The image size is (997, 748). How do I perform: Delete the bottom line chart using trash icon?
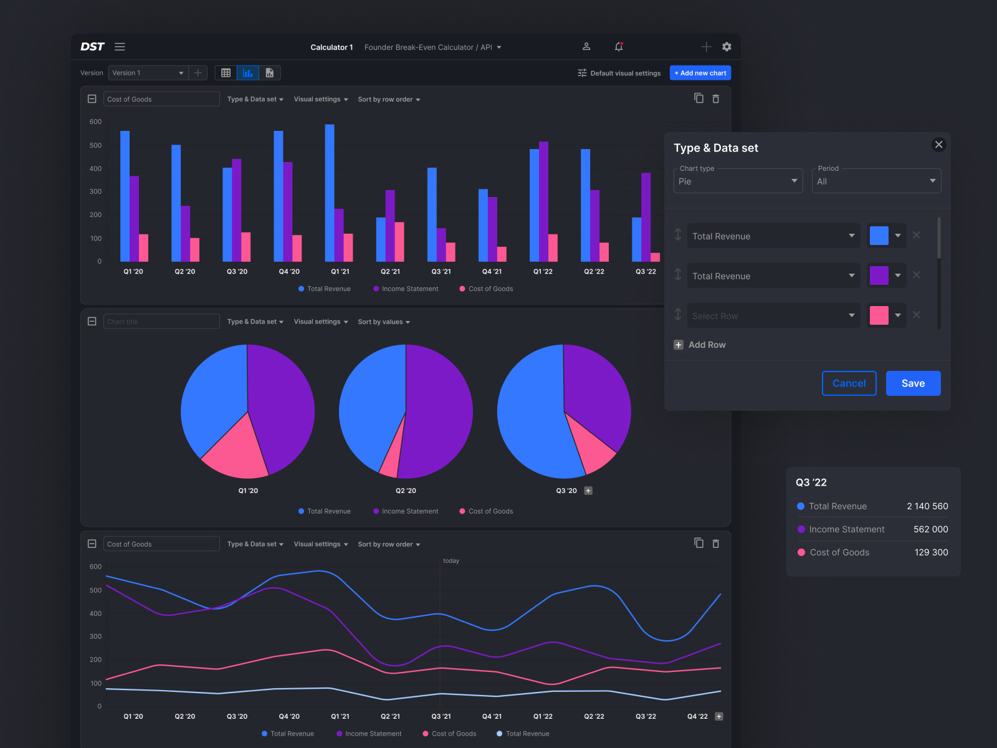tap(715, 544)
